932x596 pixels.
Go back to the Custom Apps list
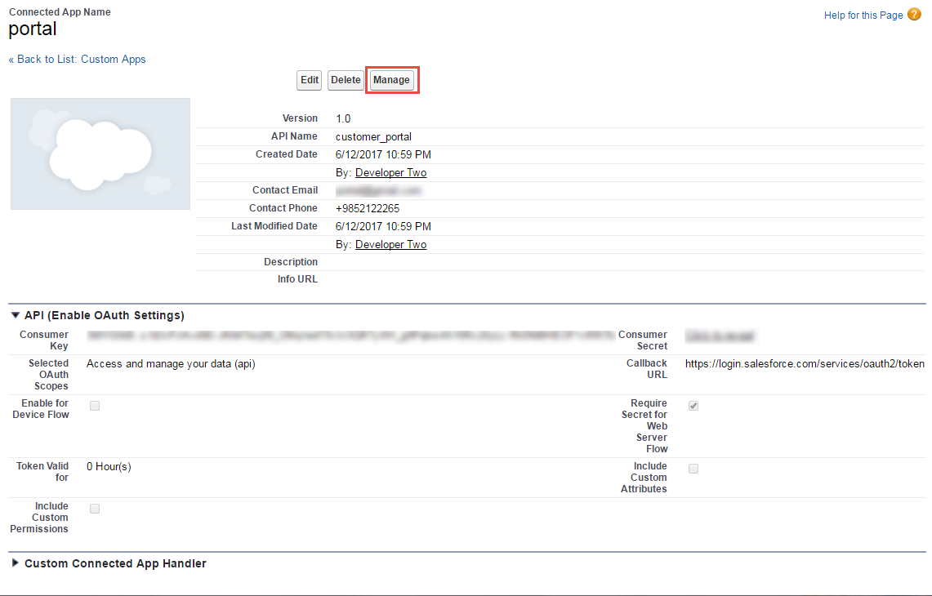point(78,60)
